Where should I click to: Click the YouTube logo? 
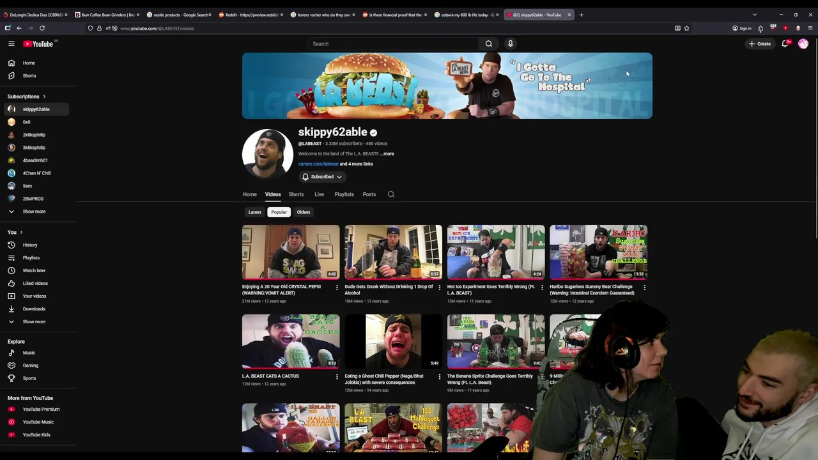(x=38, y=43)
